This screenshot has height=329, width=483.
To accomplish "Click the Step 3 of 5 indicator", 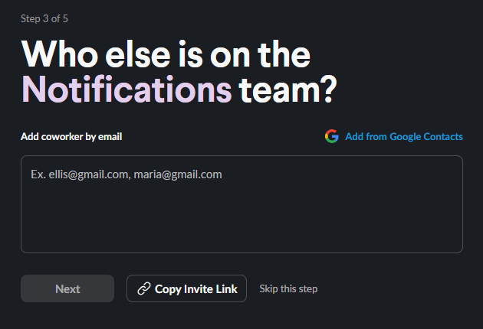I will (50, 18).
